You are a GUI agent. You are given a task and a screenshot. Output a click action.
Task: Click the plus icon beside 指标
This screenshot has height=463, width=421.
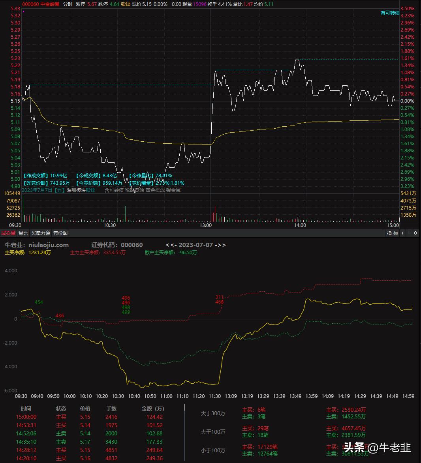403,233
